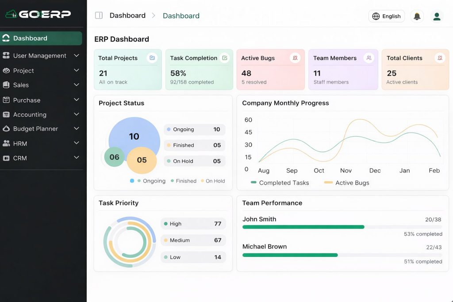This screenshot has height=302, width=453.
Task: Click the Total Clients card icon
Action: (439, 58)
